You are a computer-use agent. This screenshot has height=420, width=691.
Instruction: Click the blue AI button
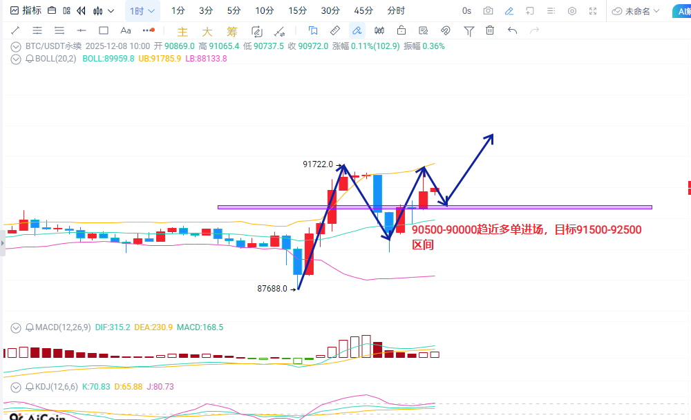680,10
